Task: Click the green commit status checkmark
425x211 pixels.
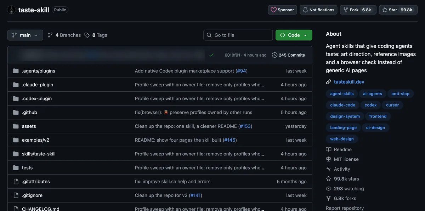Action: coord(211,55)
